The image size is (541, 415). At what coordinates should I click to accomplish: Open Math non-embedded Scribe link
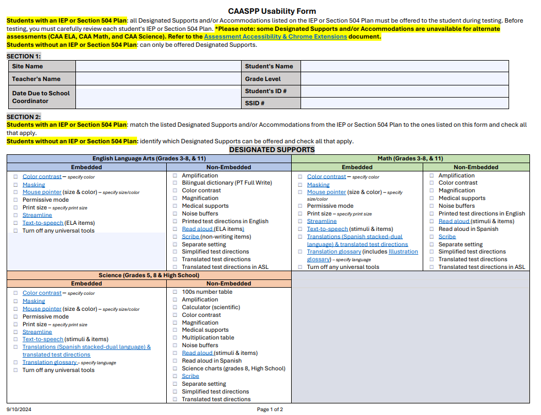(447, 236)
